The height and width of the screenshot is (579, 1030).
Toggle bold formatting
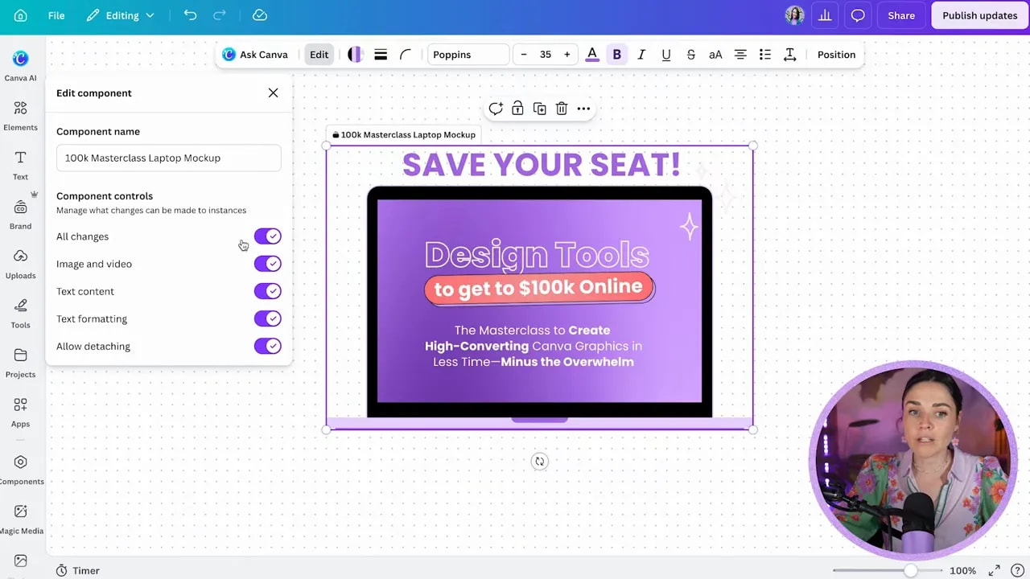[616, 55]
